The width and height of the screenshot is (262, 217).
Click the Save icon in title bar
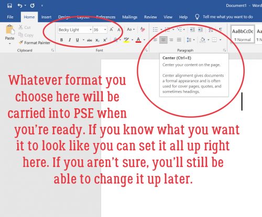click(9, 6)
